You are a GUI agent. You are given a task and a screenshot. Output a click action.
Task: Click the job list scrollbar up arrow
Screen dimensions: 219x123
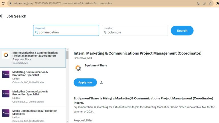pos(67,50)
